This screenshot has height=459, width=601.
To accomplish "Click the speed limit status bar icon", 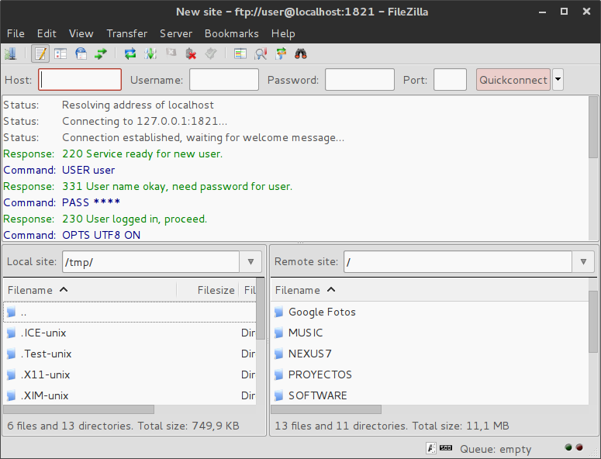I will [445, 447].
